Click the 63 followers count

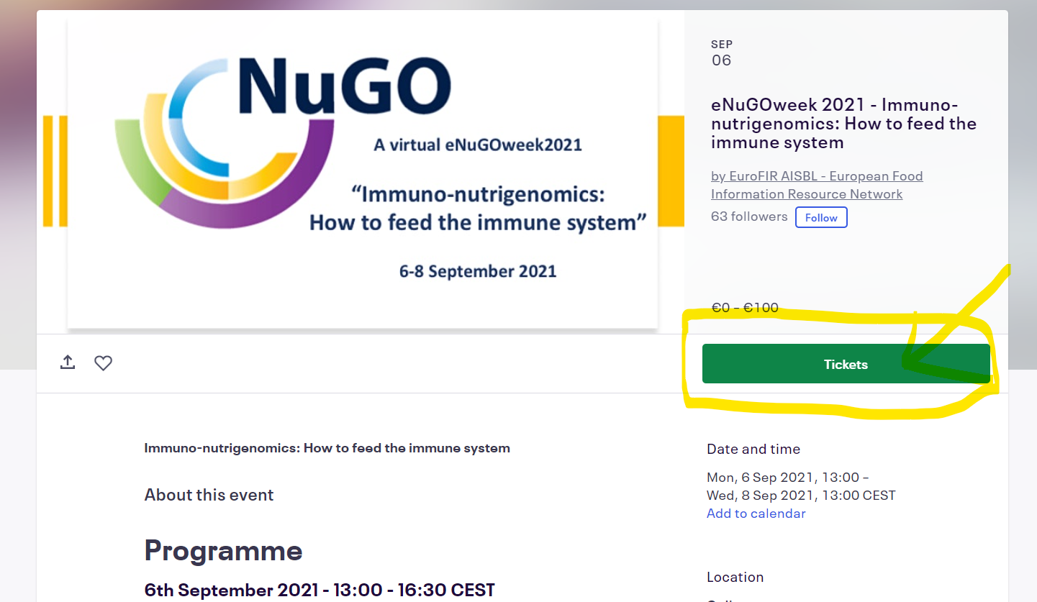[x=749, y=216]
